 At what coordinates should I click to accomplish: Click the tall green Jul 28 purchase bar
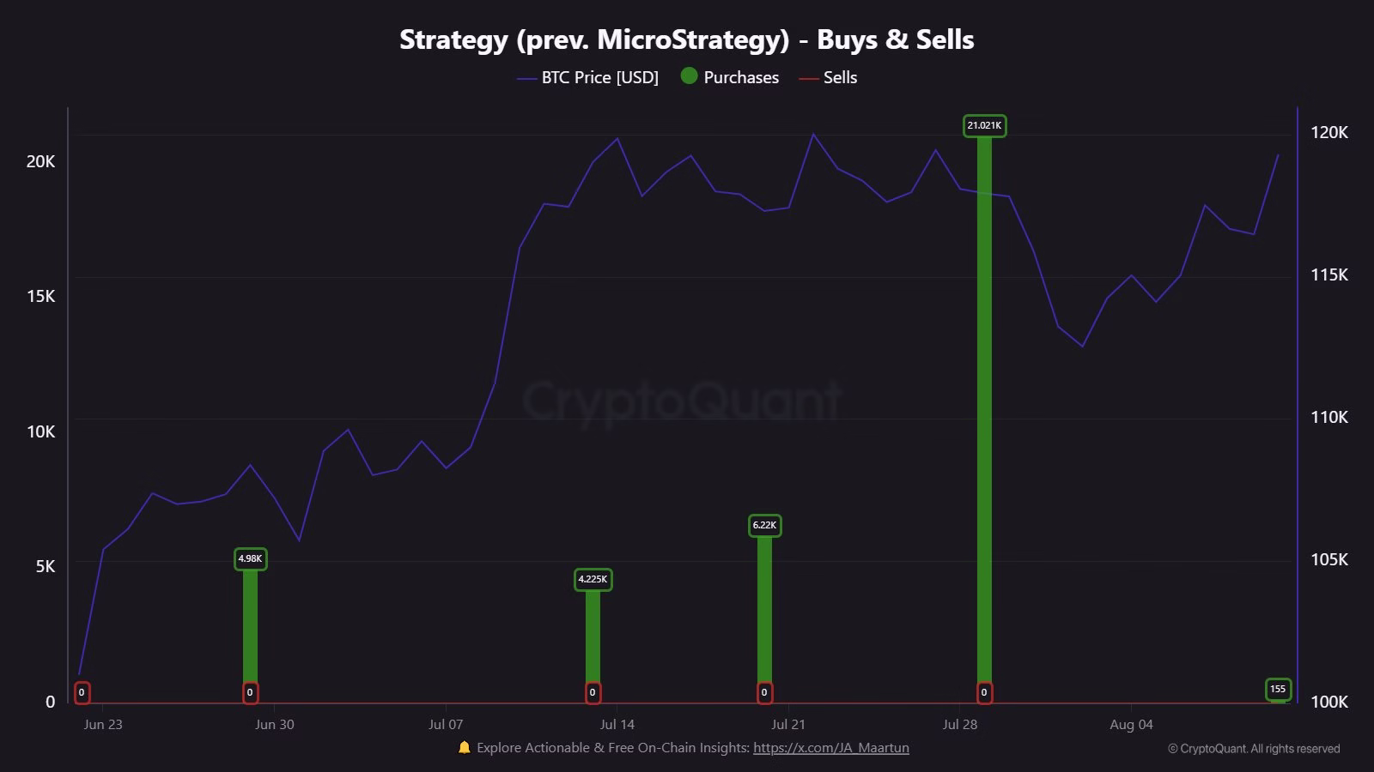click(x=984, y=412)
